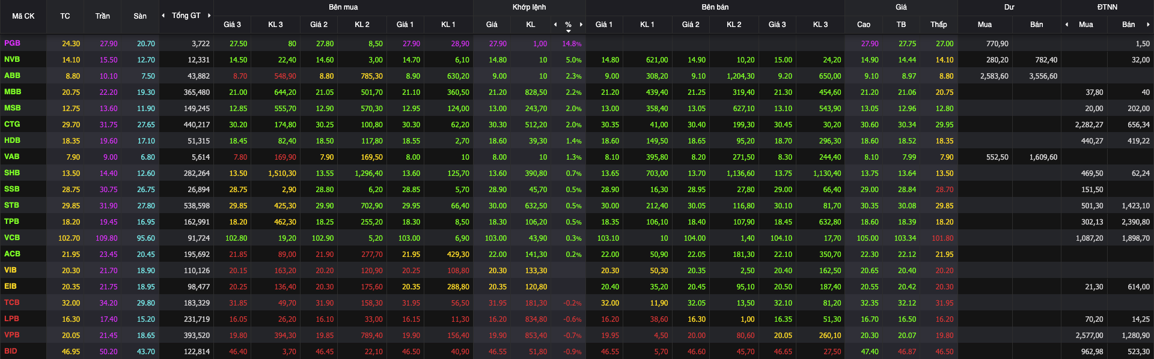
Task: Click TC reference price column header
Action: pos(65,16)
